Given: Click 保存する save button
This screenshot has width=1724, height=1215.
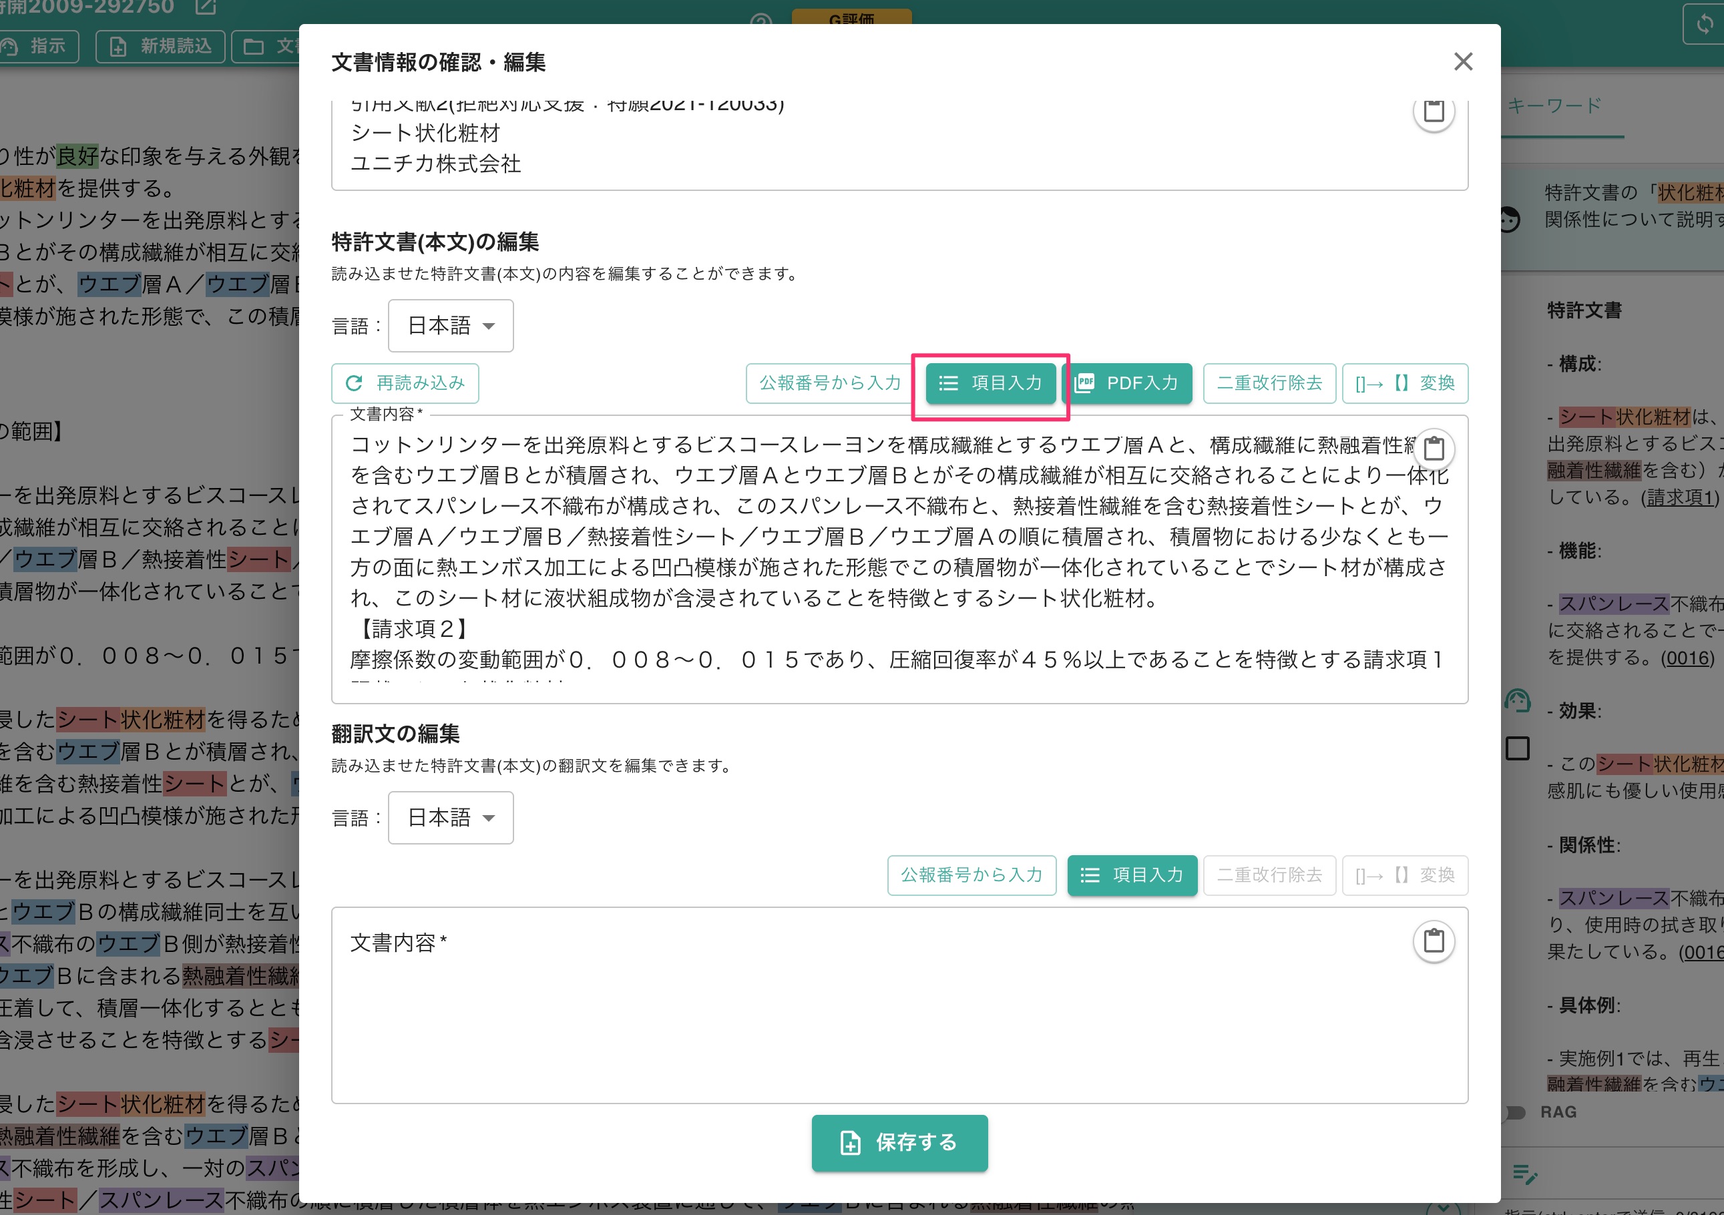Looking at the screenshot, I should 899,1143.
